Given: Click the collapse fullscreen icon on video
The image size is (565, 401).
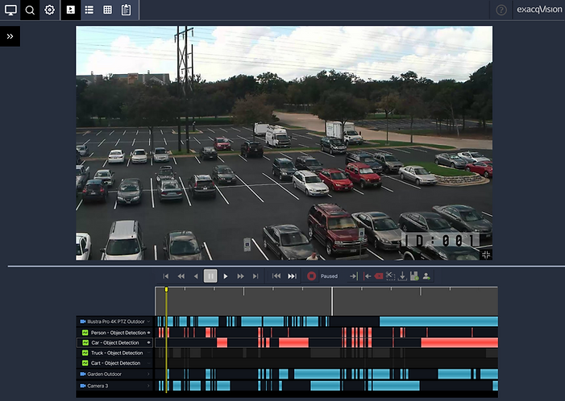Looking at the screenshot, I should click(486, 255).
